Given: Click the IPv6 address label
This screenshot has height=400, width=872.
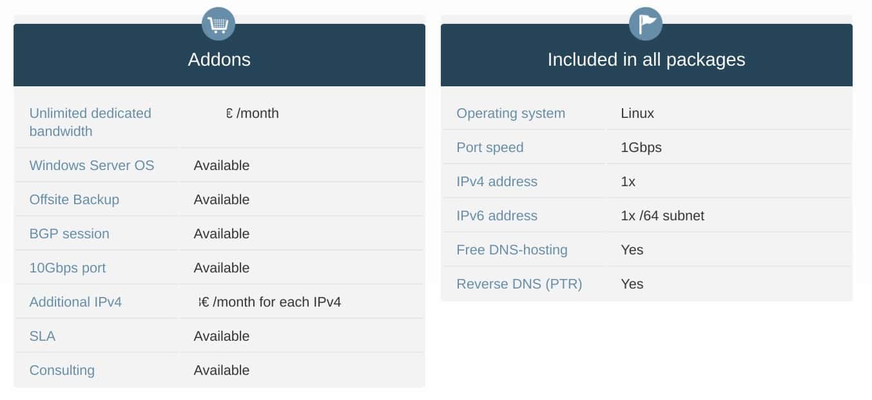Looking at the screenshot, I should (x=497, y=216).
